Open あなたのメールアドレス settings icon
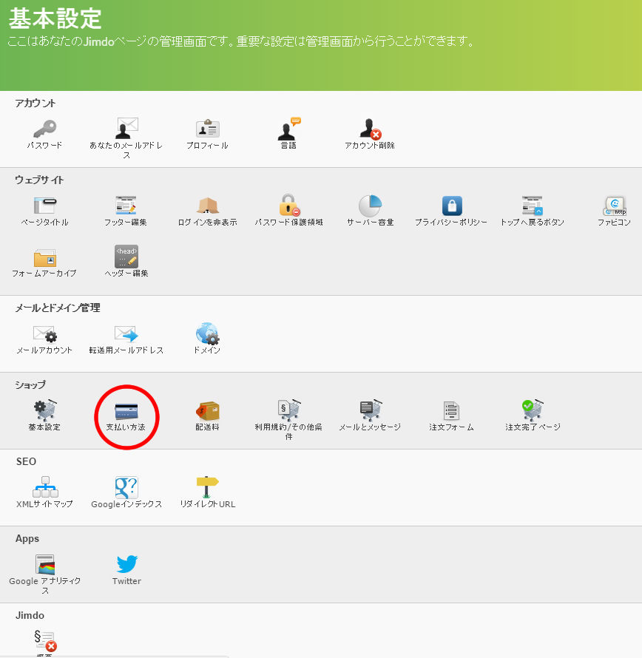The width and height of the screenshot is (642, 658). pos(126,128)
